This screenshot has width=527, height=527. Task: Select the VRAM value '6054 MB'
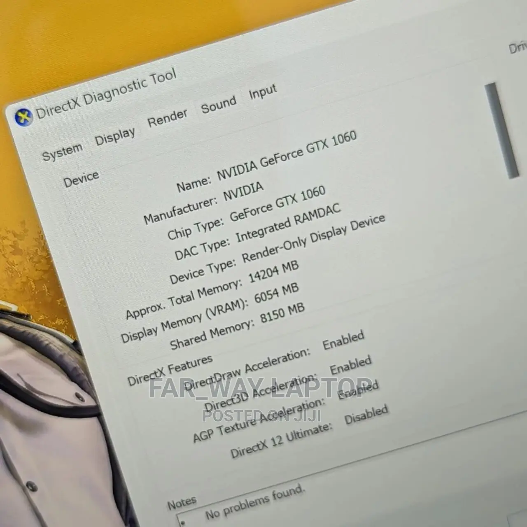click(276, 293)
